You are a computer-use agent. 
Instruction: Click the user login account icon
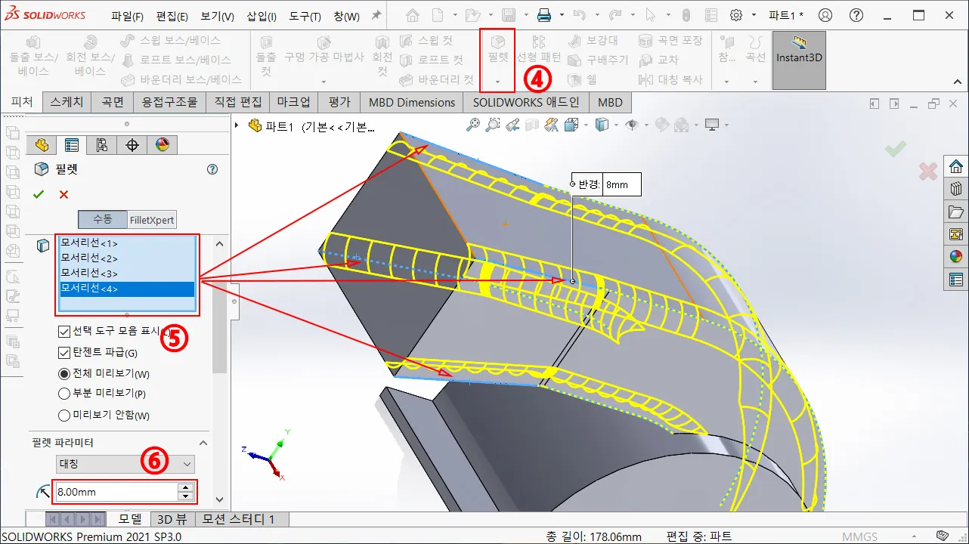(825, 15)
